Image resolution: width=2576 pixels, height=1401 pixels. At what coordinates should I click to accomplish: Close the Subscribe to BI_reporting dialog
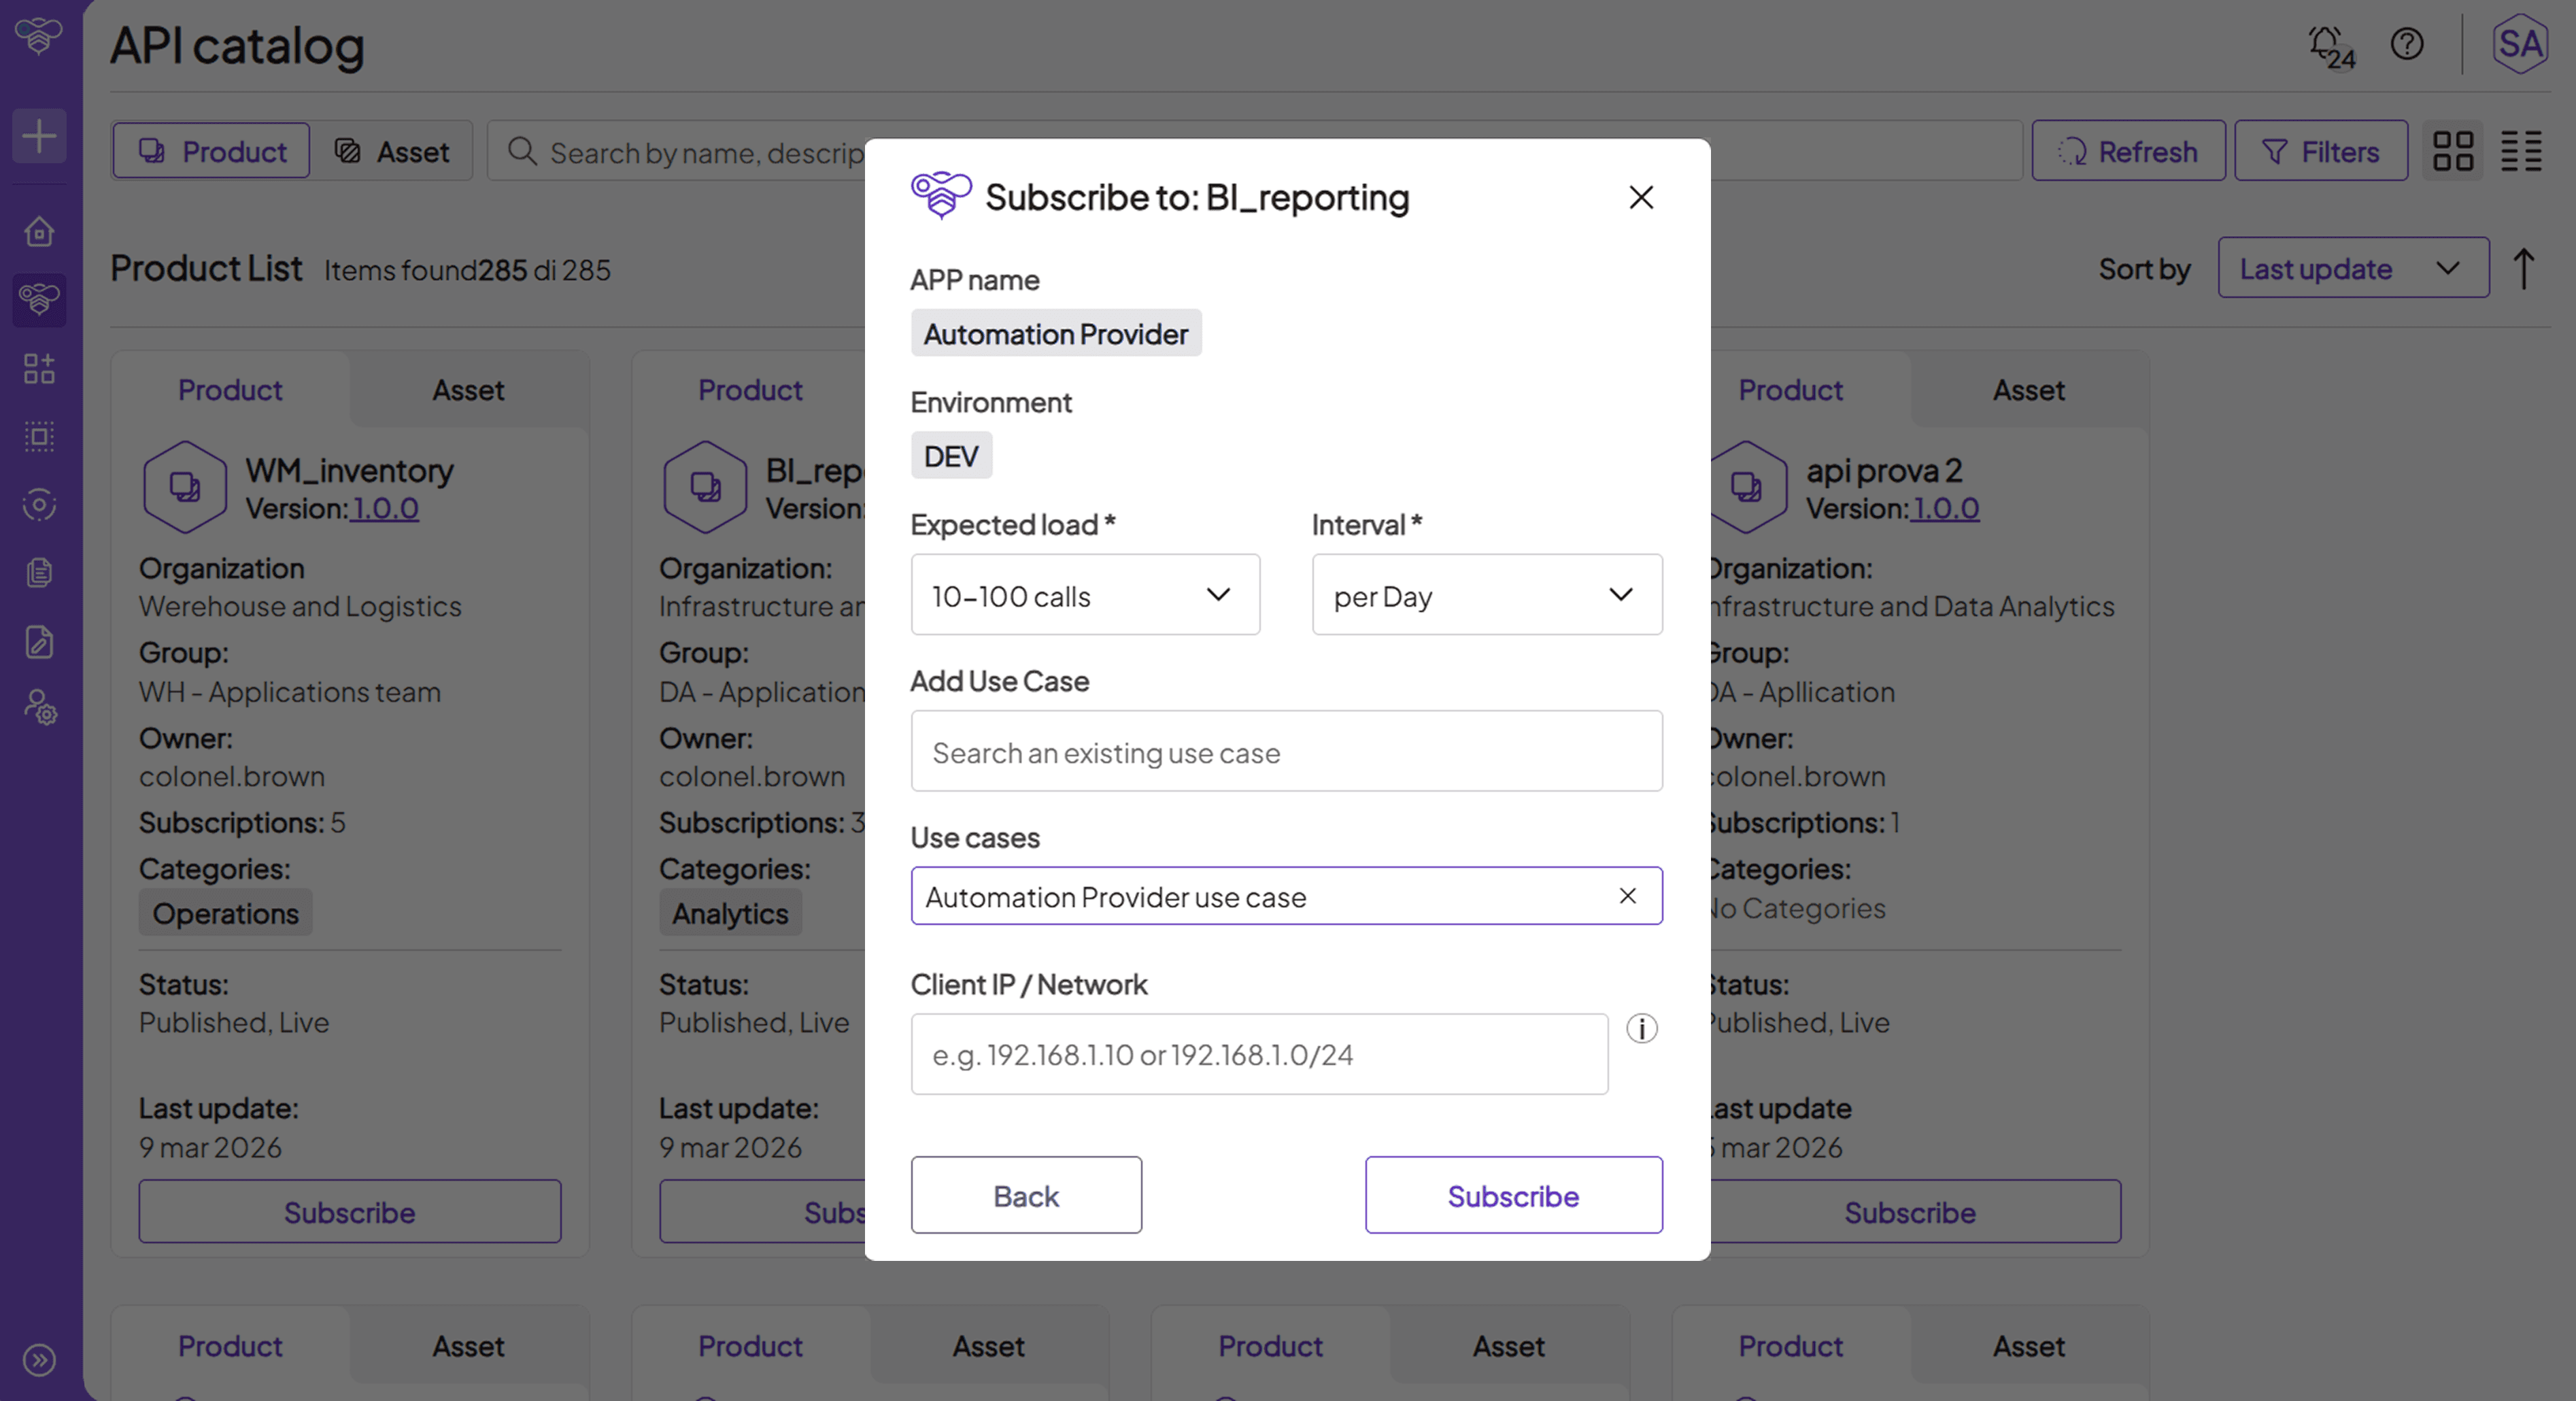tap(1640, 198)
